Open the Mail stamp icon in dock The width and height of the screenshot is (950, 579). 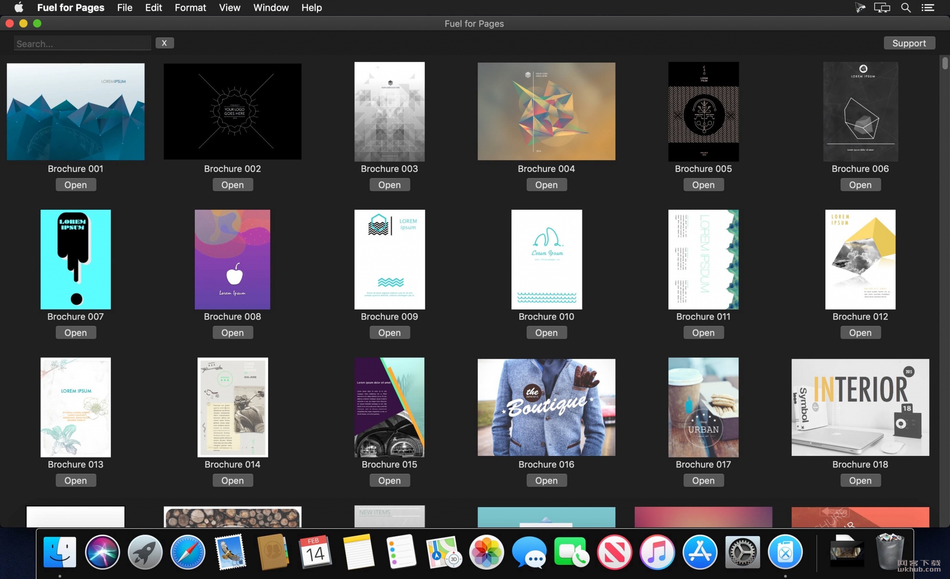pos(230,552)
